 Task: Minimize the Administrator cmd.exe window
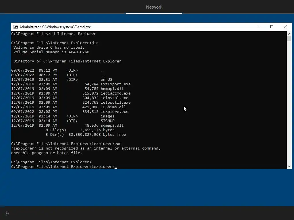(259, 27)
